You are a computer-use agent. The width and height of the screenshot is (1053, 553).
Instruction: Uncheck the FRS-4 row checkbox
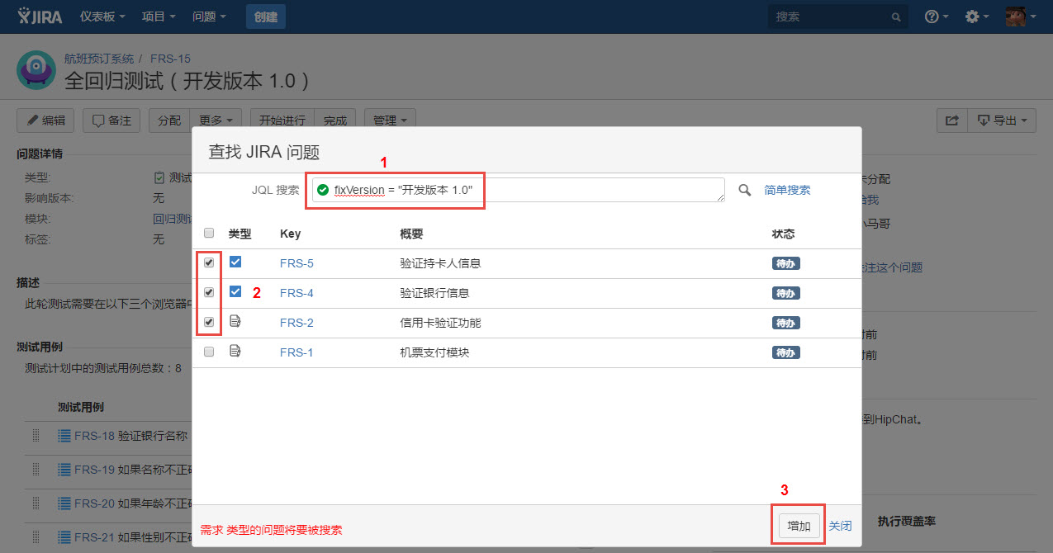point(209,293)
